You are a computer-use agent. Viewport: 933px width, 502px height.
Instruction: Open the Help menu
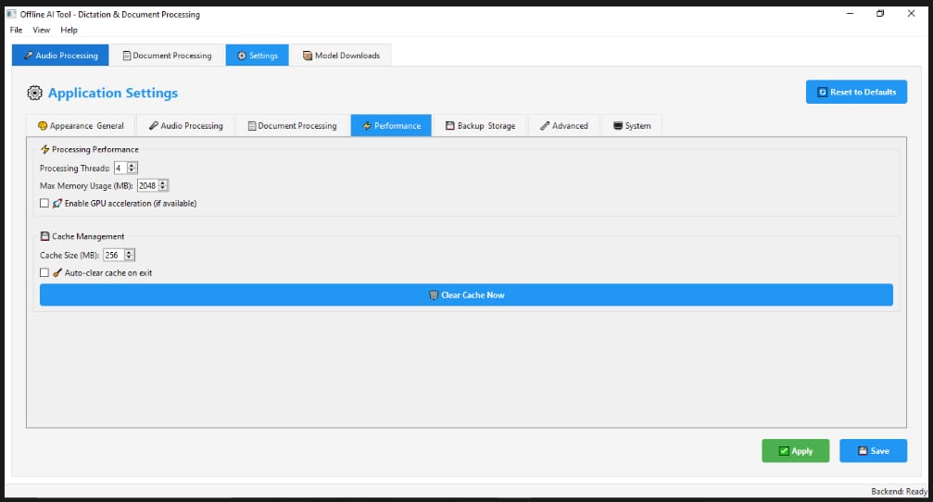(x=69, y=30)
